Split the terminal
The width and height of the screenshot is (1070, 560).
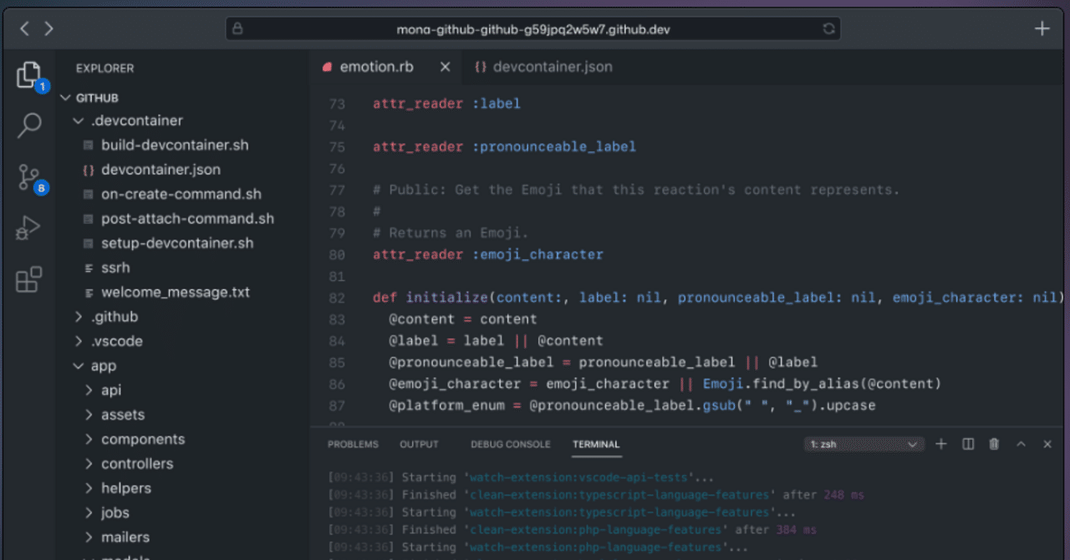(967, 444)
